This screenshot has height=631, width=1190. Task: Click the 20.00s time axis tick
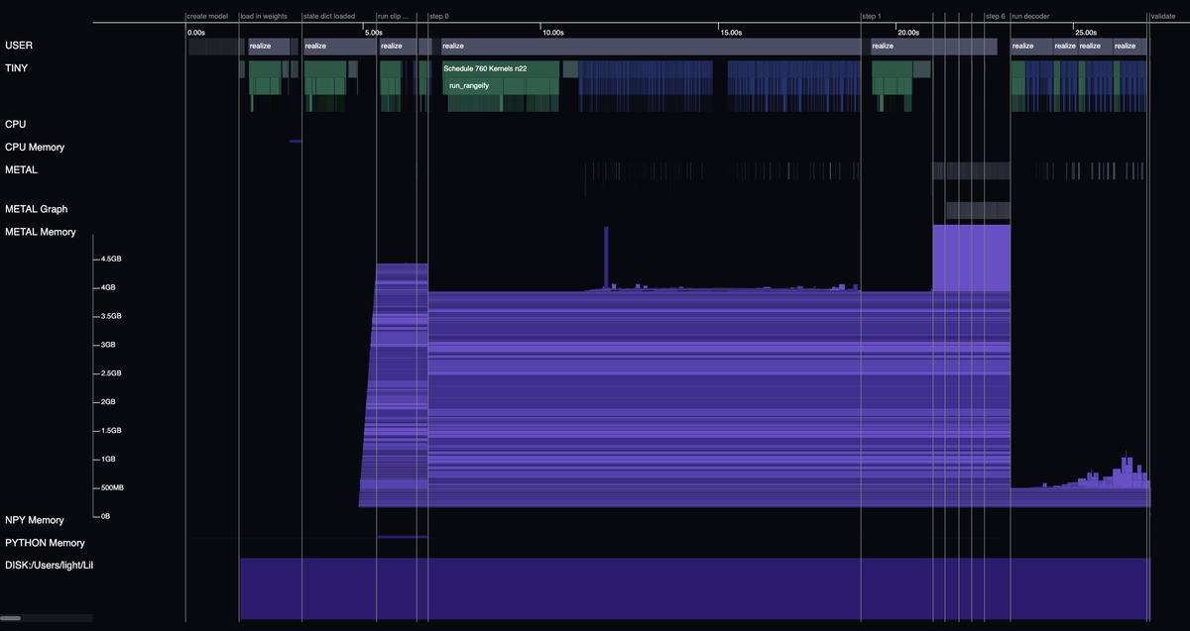(x=908, y=33)
